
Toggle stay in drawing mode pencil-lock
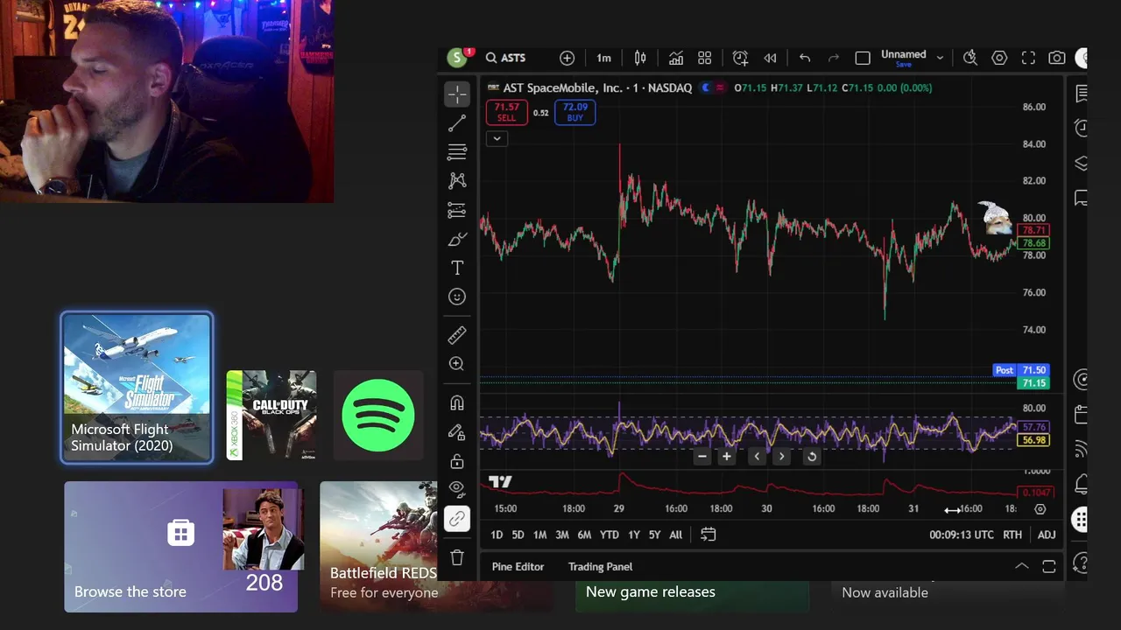tap(457, 432)
